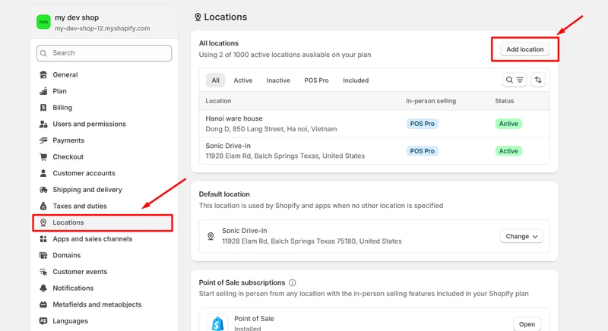The height and width of the screenshot is (331, 608).
Task: Click the settings Search input field
Action: [104, 53]
